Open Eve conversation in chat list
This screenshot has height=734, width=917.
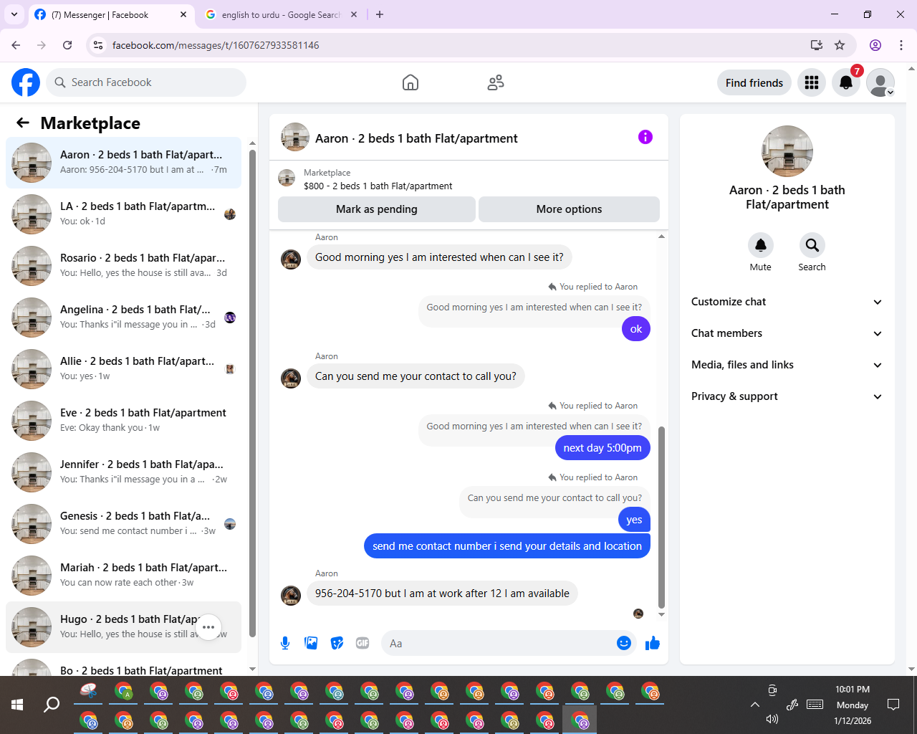pyautogui.click(x=123, y=421)
